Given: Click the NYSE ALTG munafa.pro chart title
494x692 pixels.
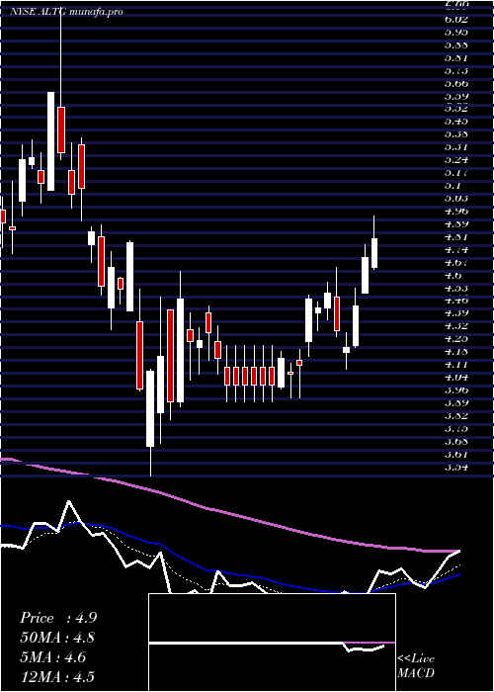Looking at the screenshot, I should click(66, 12).
